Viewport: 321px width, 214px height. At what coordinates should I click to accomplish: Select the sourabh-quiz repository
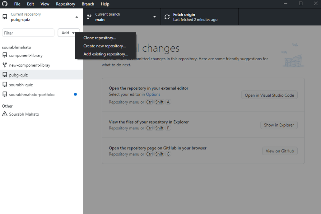(x=42, y=85)
